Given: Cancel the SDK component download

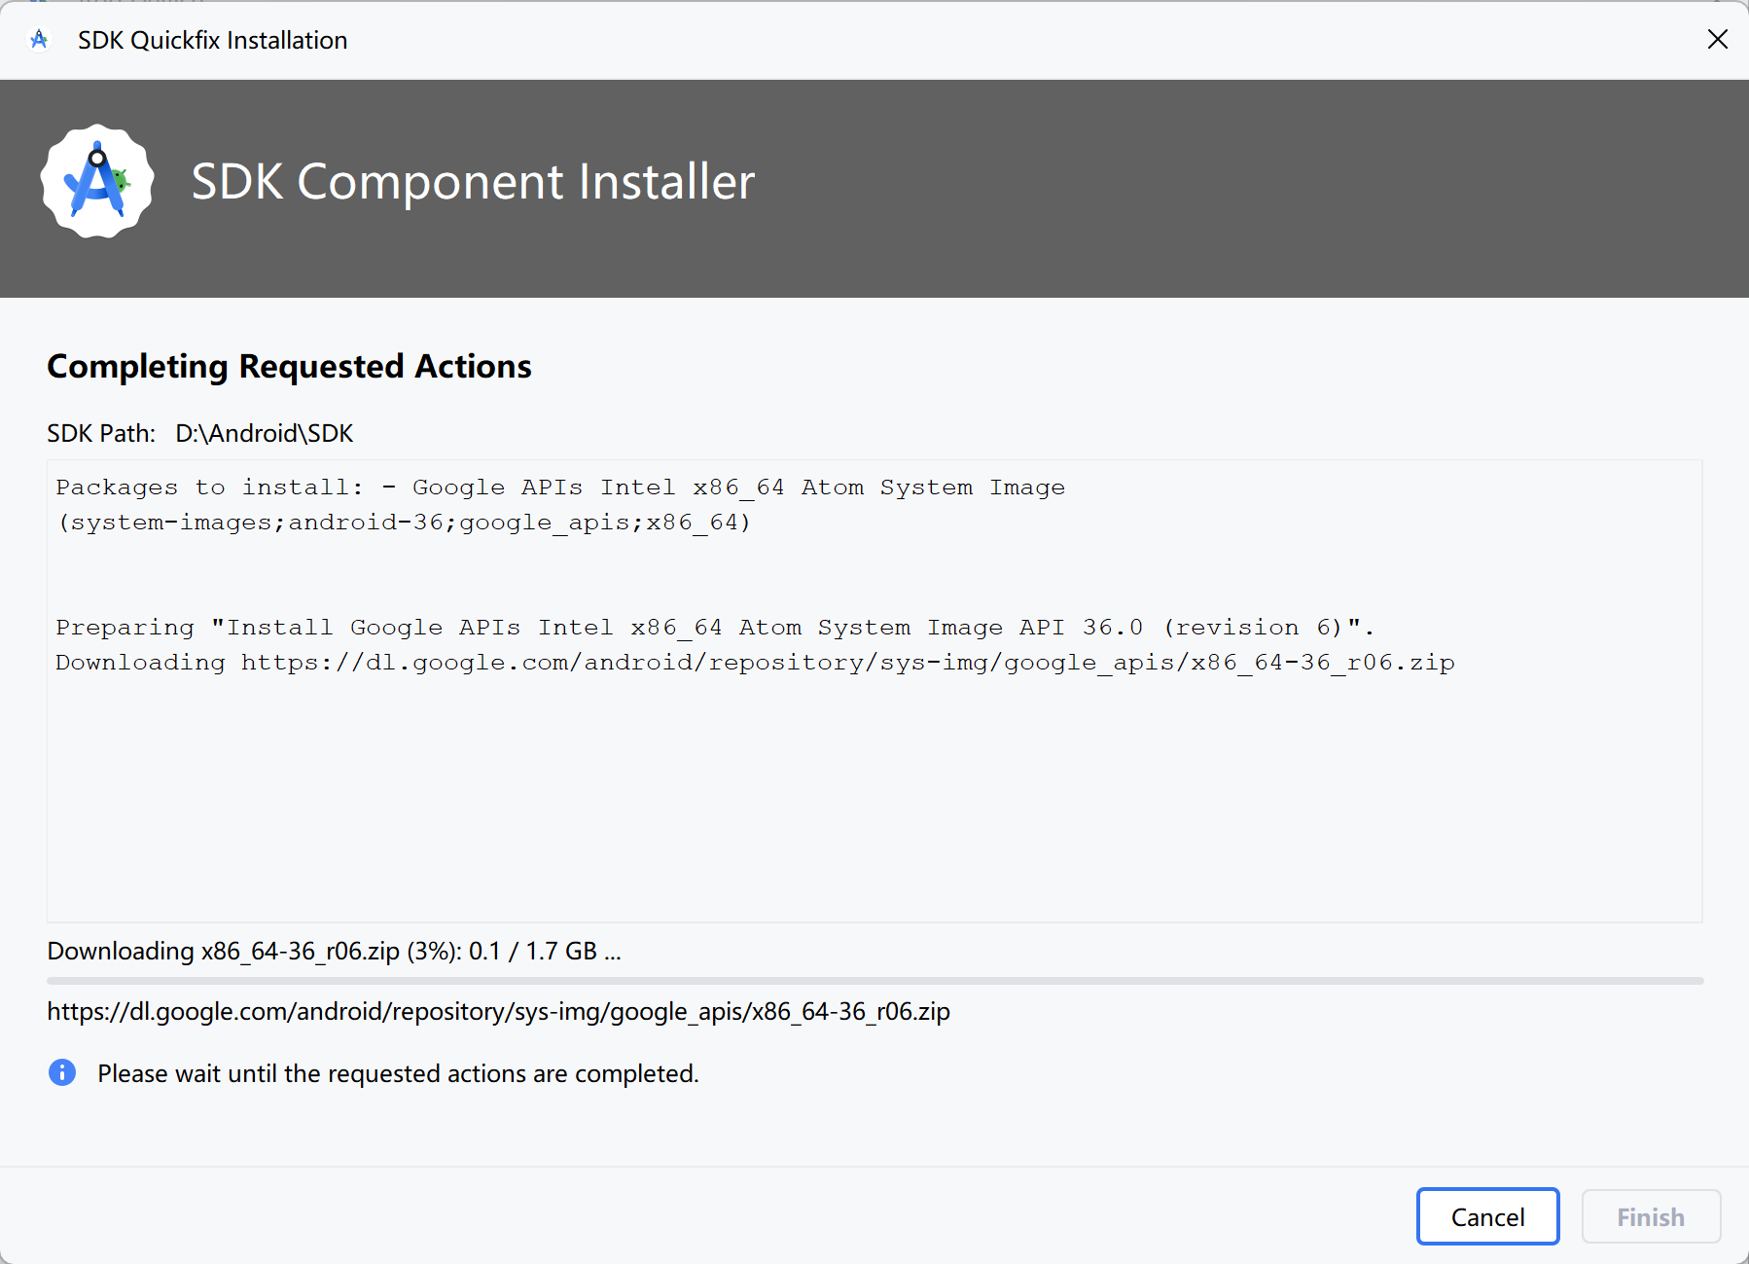Looking at the screenshot, I should [x=1487, y=1216].
